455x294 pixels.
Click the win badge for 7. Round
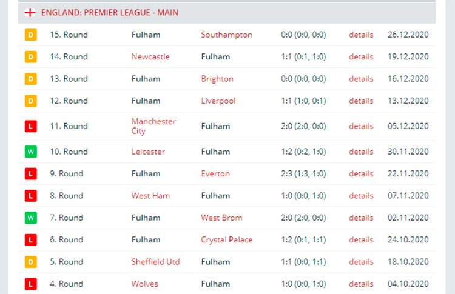[x=31, y=218]
